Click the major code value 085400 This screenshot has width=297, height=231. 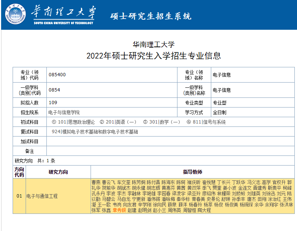coord(57,75)
